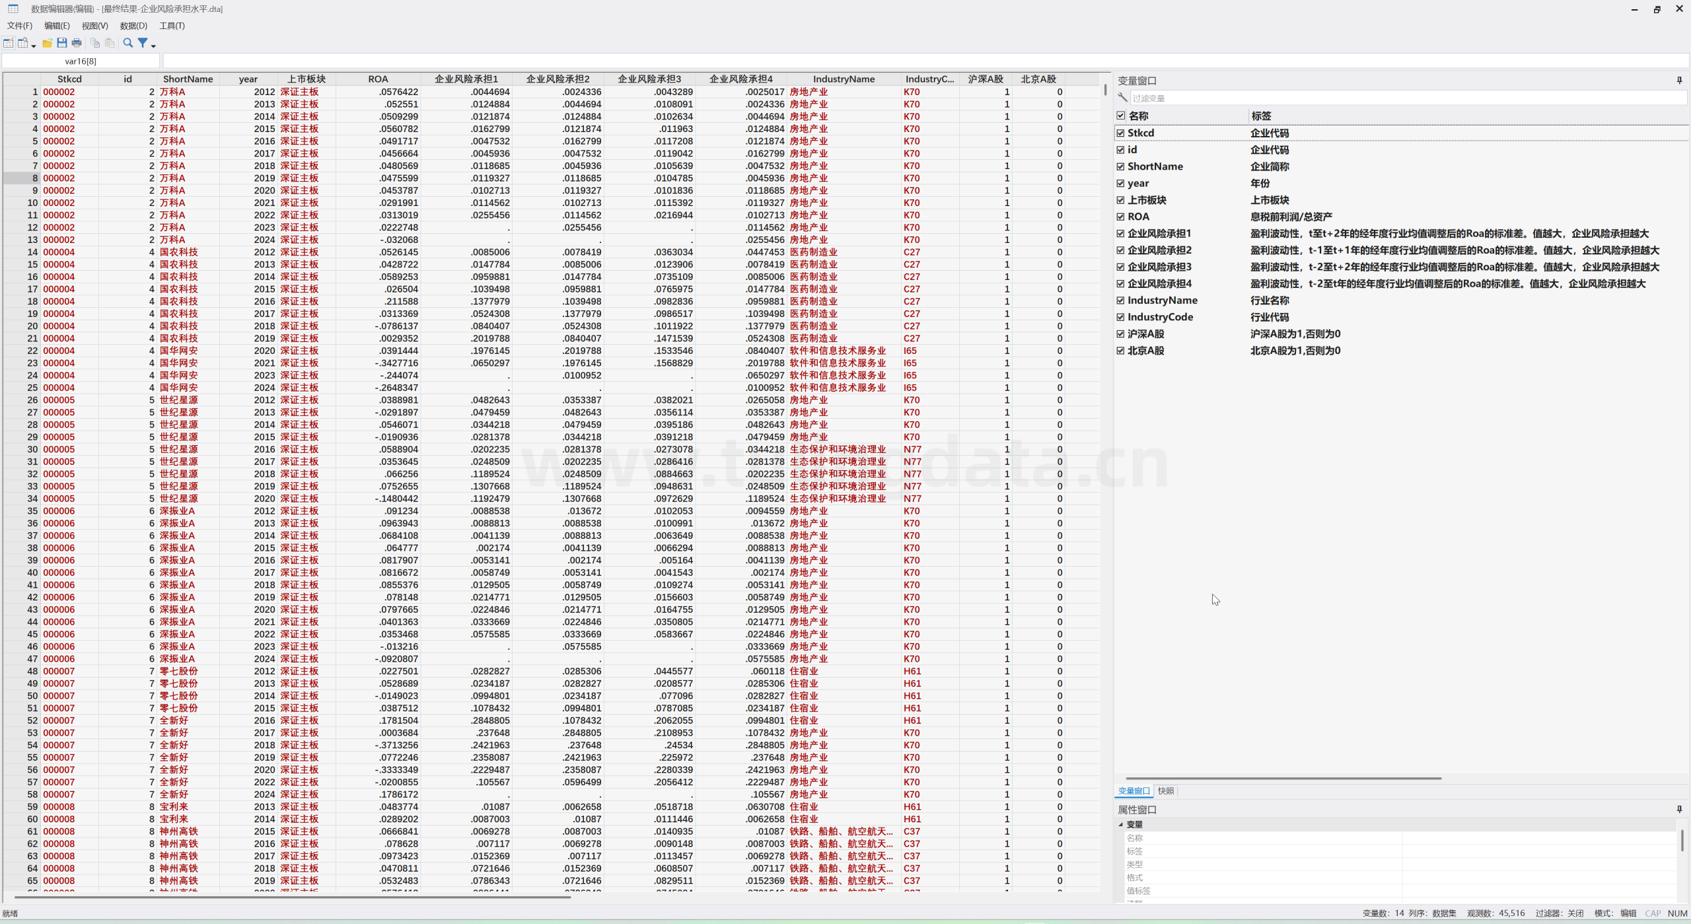This screenshot has width=1691, height=924.
Task: Open search with the magnifier icon
Action: [x=128, y=43]
